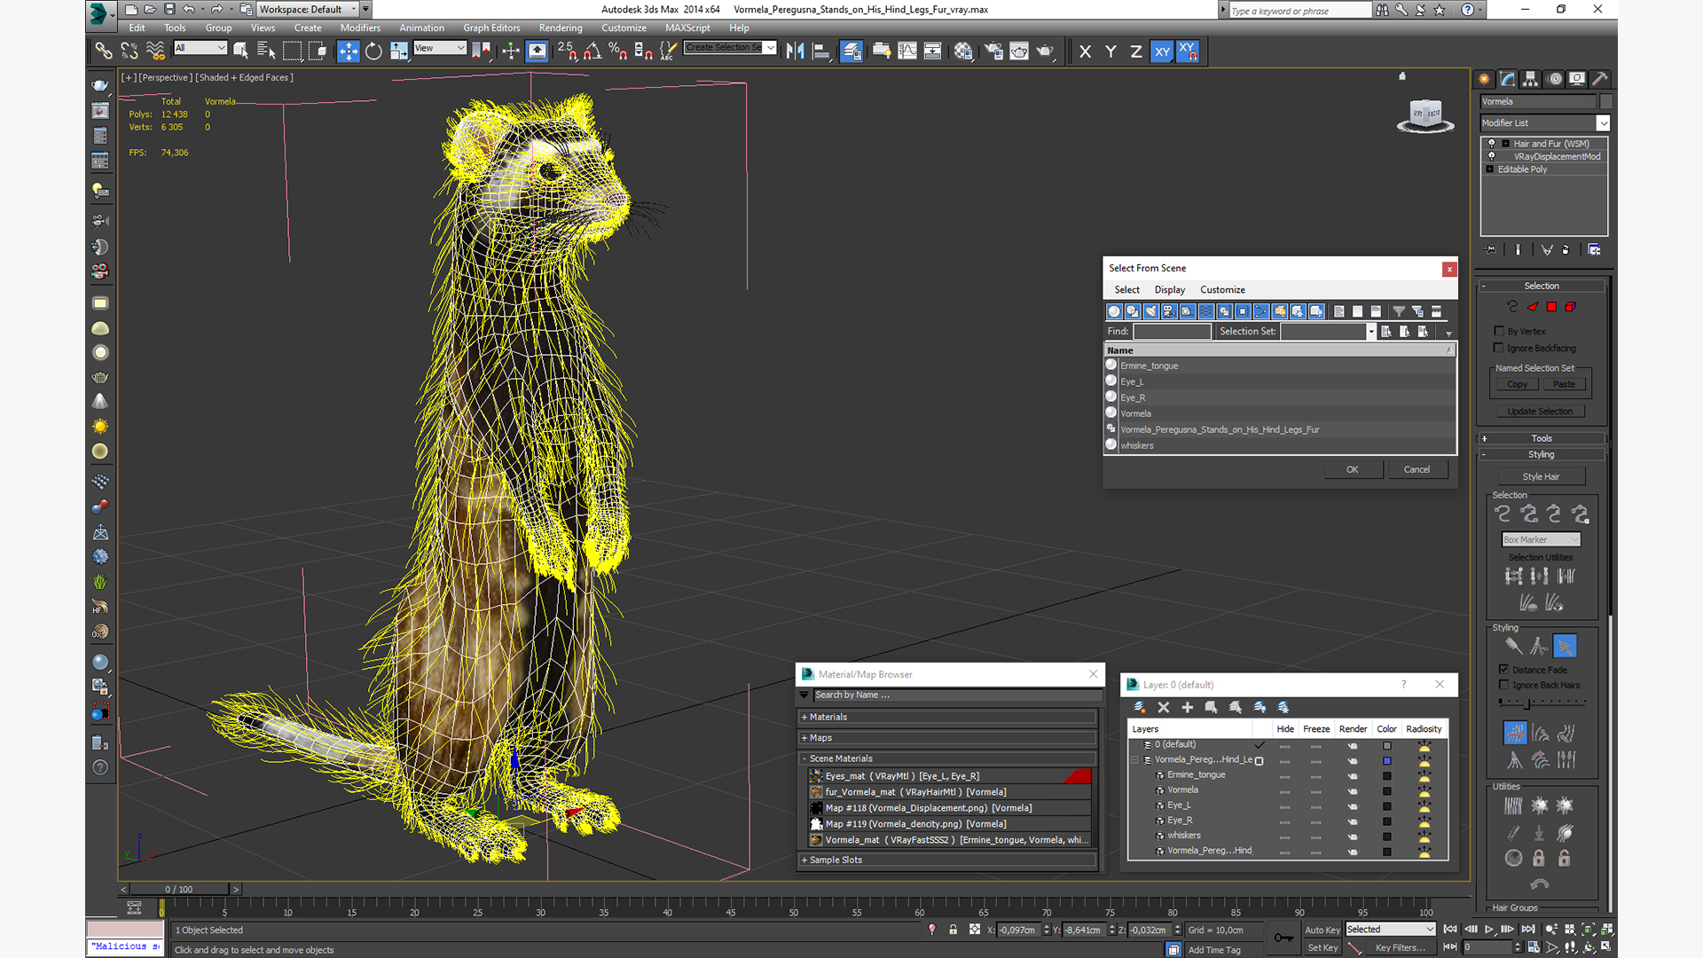This screenshot has height=958, width=1703.
Task: Click the Style Hair button
Action: pyautogui.click(x=1541, y=477)
